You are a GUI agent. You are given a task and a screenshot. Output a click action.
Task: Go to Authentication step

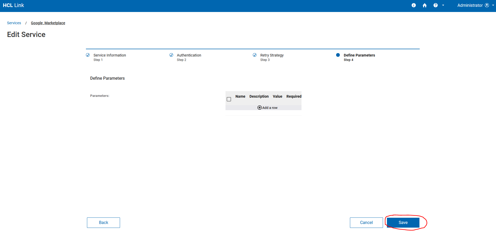(x=189, y=57)
